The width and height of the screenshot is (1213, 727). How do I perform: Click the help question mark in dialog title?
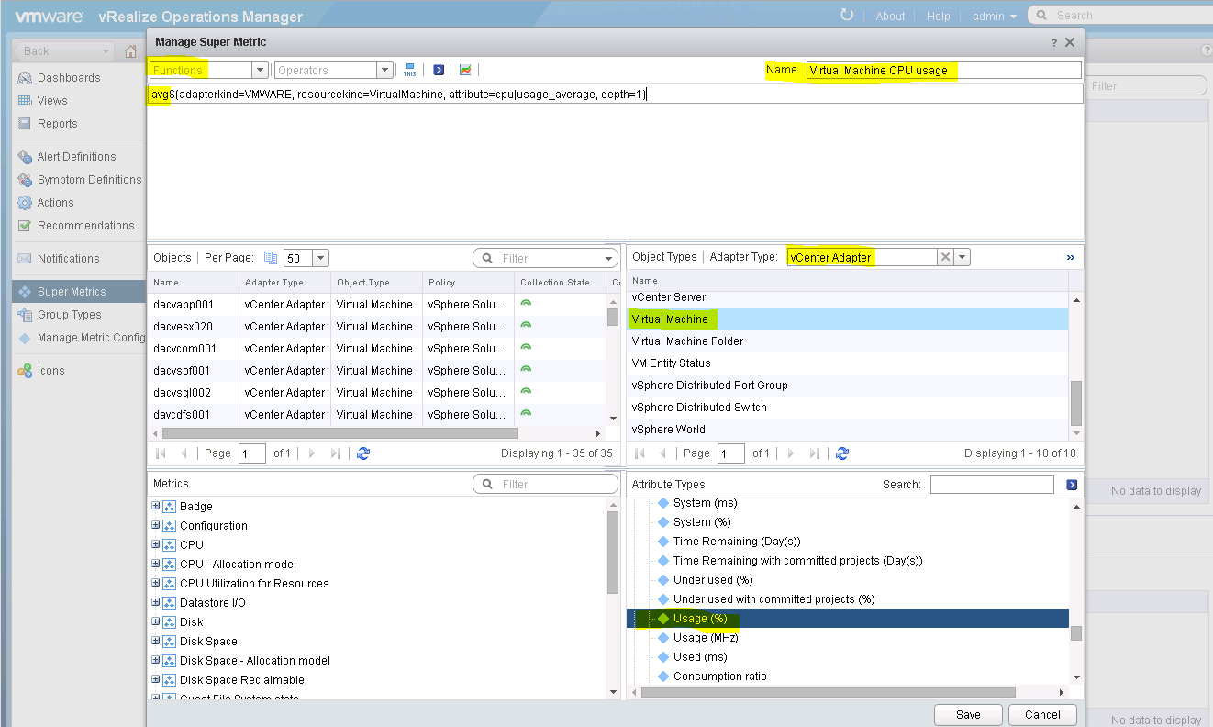[x=1054, y=42]
